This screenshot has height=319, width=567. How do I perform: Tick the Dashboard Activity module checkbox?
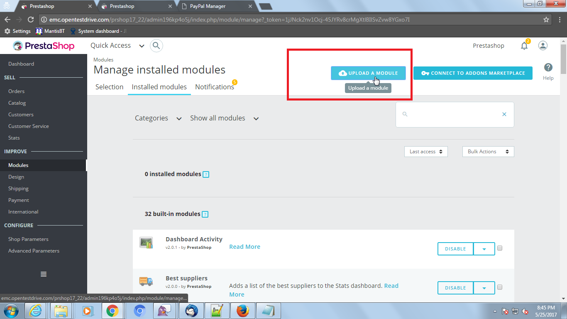click(x=500, y=248)
